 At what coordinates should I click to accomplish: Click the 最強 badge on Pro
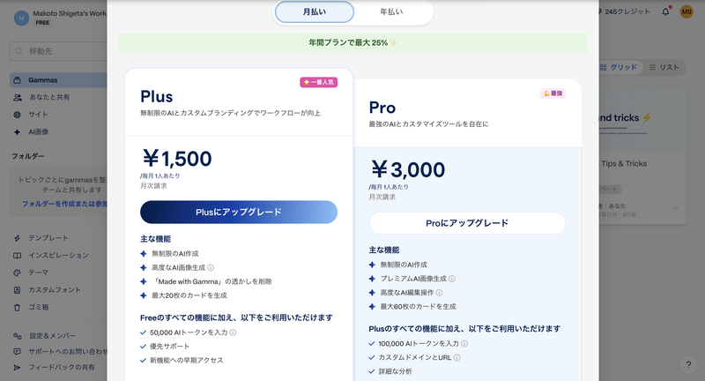[x=553, y=93]
